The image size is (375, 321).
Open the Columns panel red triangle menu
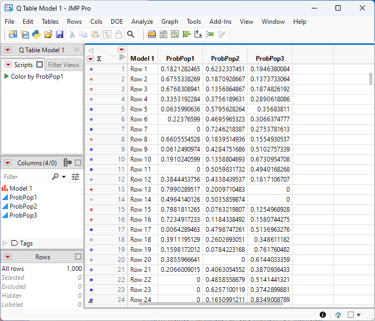[8, 163]
